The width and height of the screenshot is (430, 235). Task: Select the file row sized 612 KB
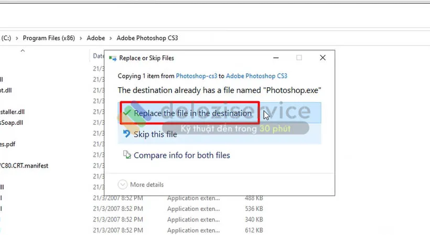point(210,230)
